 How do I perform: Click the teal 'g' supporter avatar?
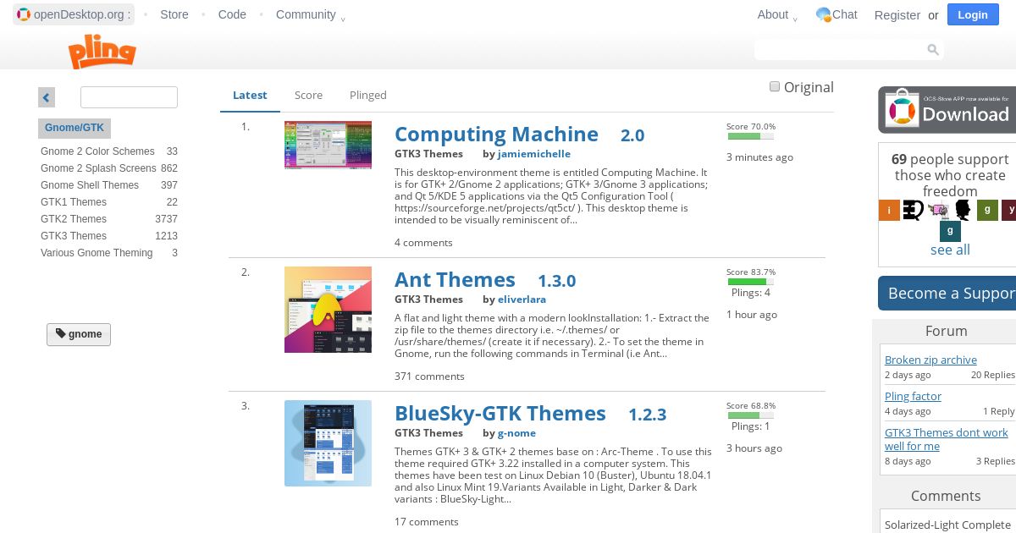pos(950,231)
